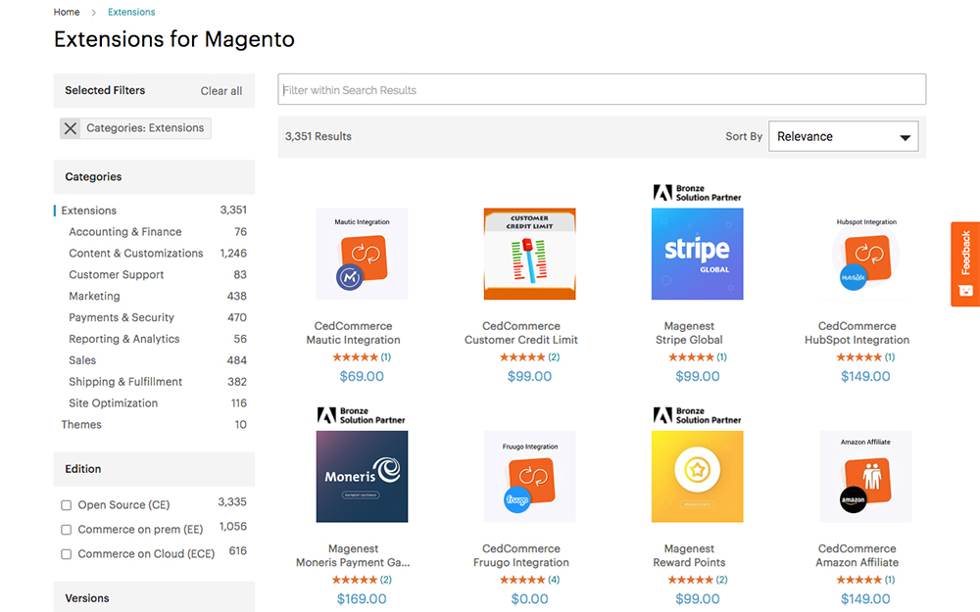
Task: Filter by Accounting & Finance category
Action: (125, 232)
